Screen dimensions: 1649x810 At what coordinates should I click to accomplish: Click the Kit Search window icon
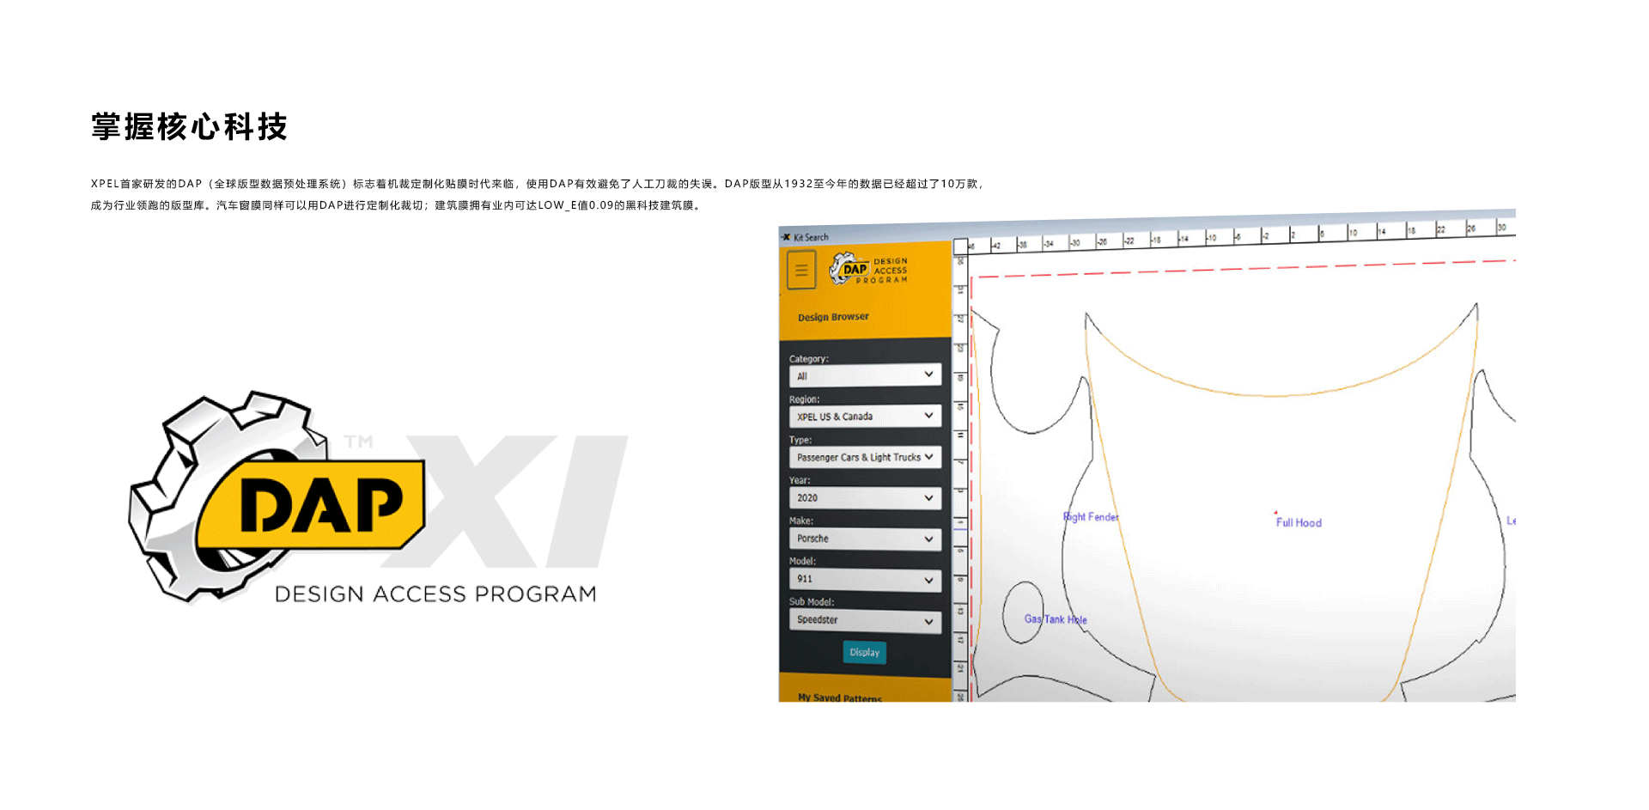pos(786,237)
